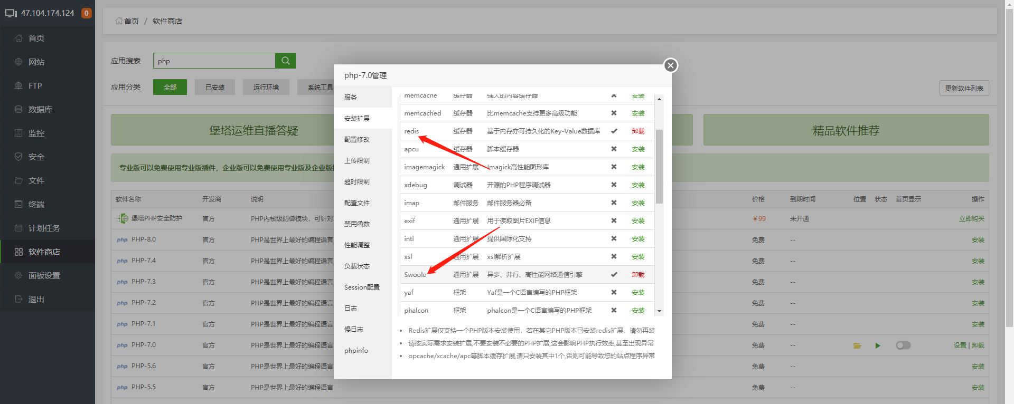The image size is (1014, 404).
Task: Uninstall the redis extension
Action: pos(638,131)
